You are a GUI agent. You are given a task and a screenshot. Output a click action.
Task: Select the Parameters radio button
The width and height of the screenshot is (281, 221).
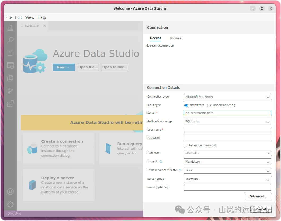click(186, 105)
